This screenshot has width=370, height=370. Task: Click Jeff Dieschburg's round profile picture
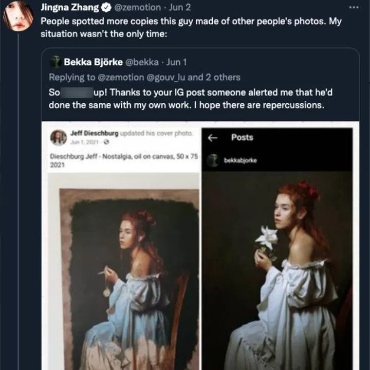(x=59, y=137)
